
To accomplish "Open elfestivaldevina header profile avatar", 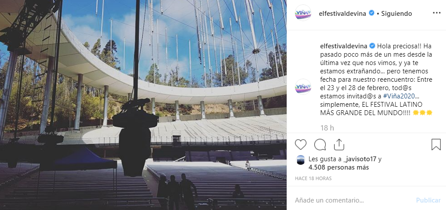I will 303,13.
